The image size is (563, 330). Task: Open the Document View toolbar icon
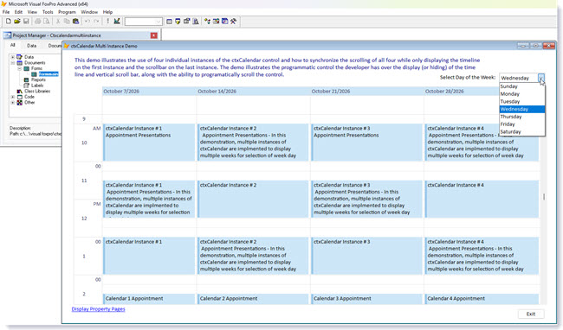tap(196, 22)
